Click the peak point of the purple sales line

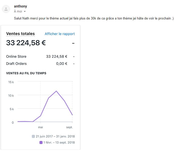[x=56, y=91]
